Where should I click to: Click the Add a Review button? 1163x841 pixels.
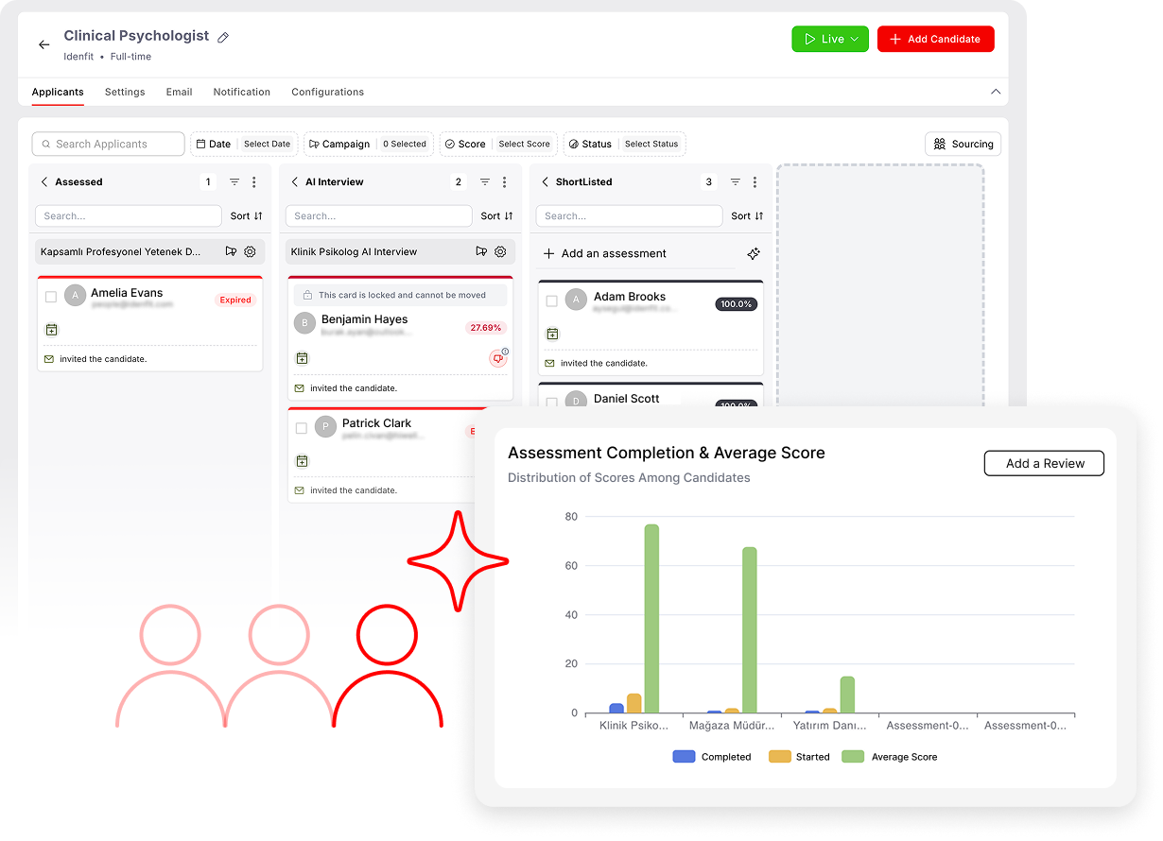(x=1044, y=463)
